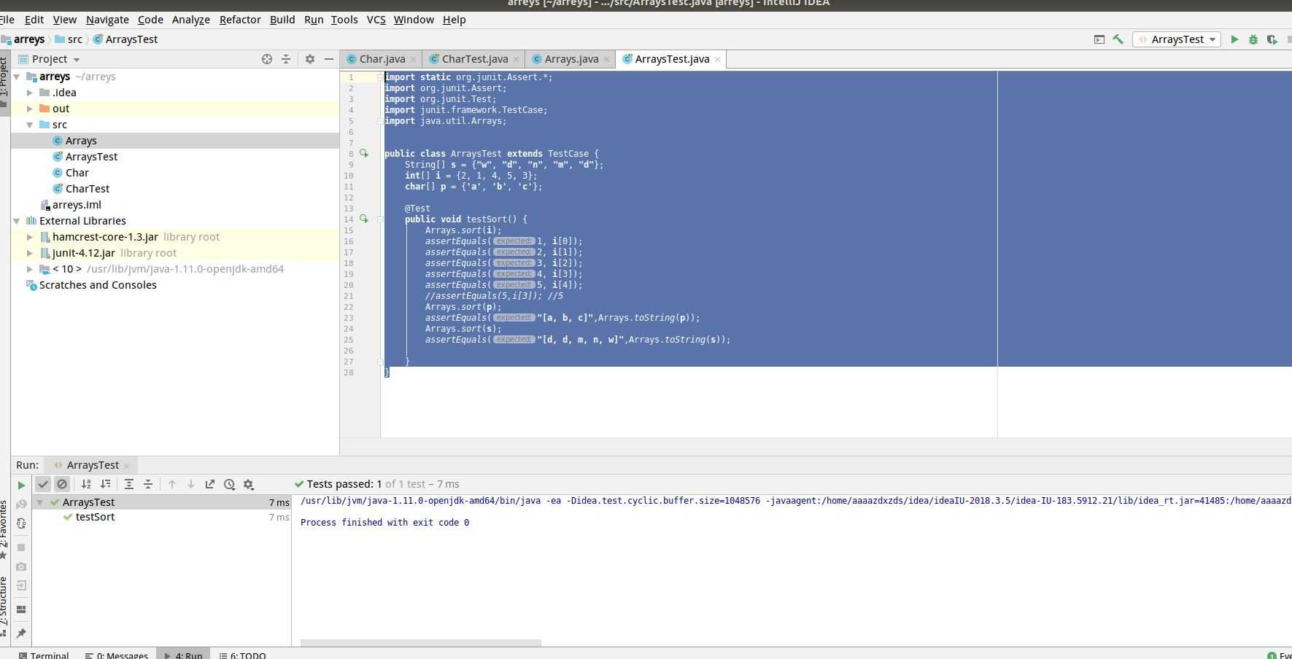Close the ArraysTest run tab
Image resolution: width=1292 pixels, height=659 pixels.
coord(126,466)
